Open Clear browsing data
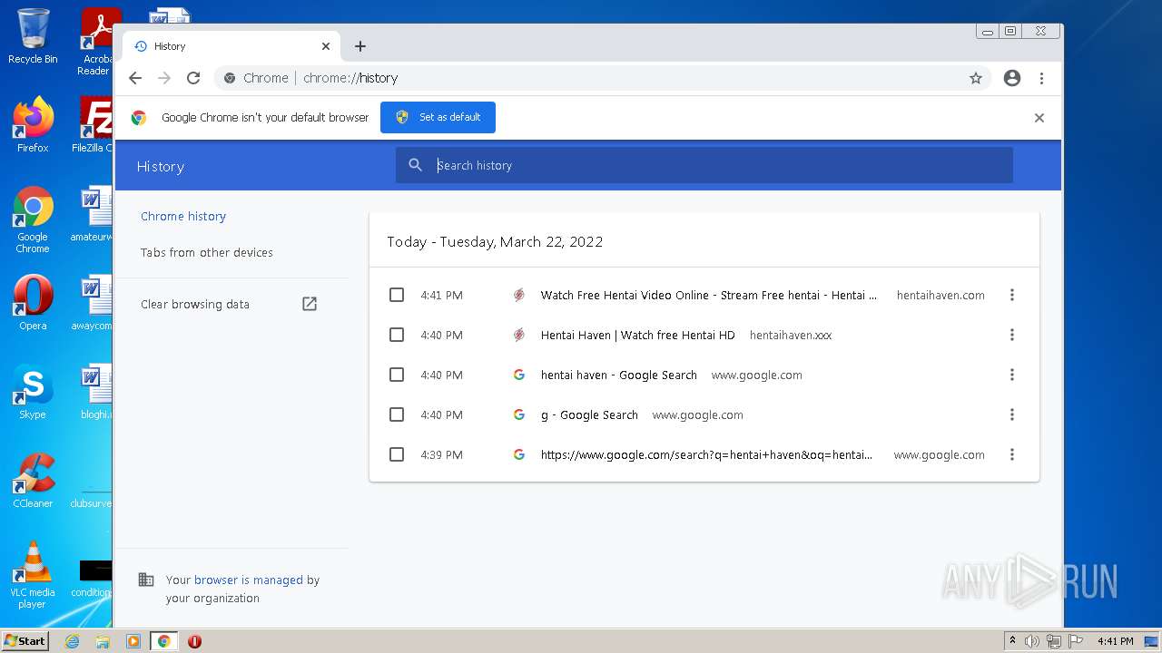The width and height of the screenshot is (1162, 653). 195,304
